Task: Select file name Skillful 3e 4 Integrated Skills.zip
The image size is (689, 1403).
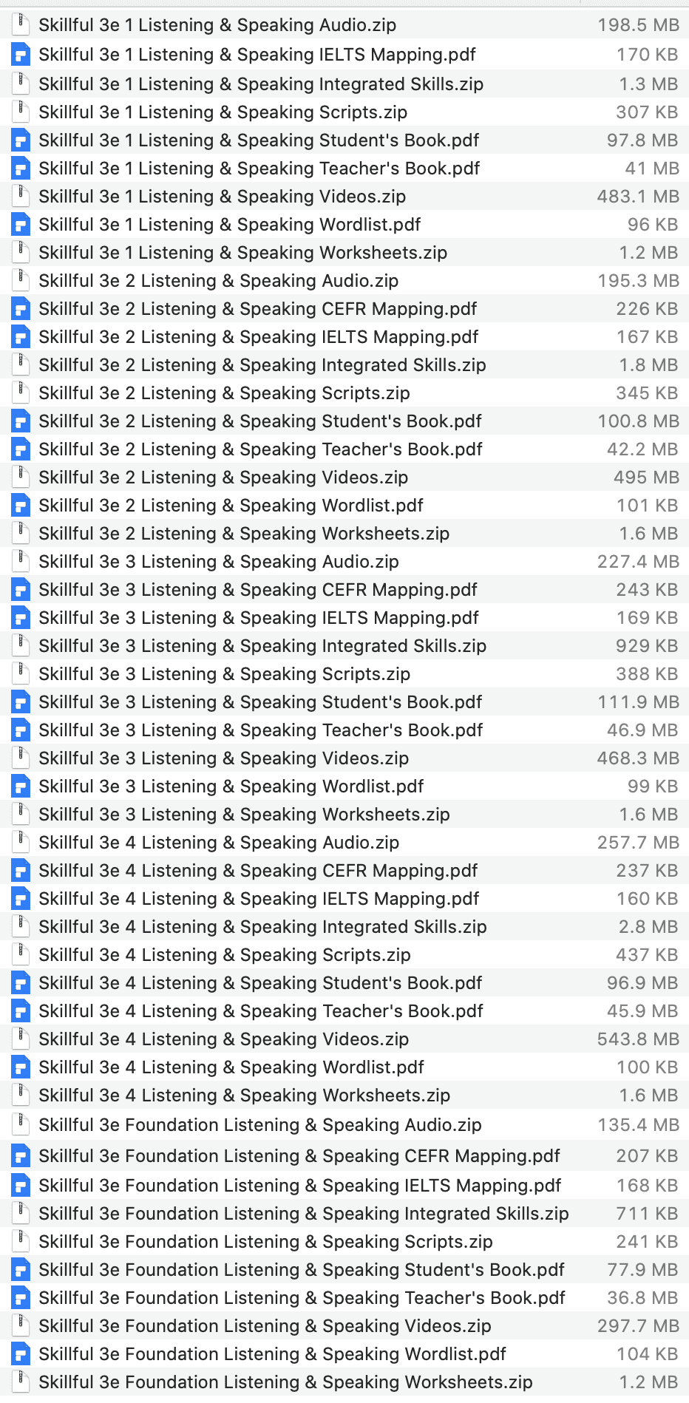Action: tap(262, 927)
